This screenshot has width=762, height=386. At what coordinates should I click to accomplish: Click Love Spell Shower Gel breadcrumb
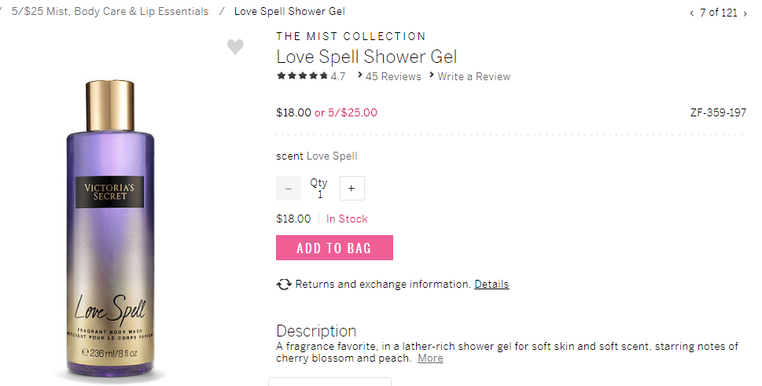[x=289, y=12]
